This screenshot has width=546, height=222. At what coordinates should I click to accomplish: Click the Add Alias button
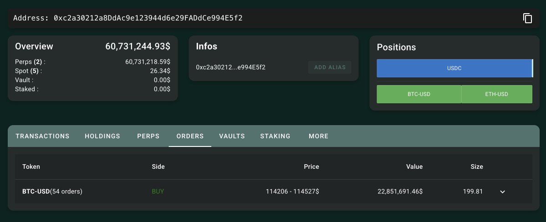[x=330, y=67]
